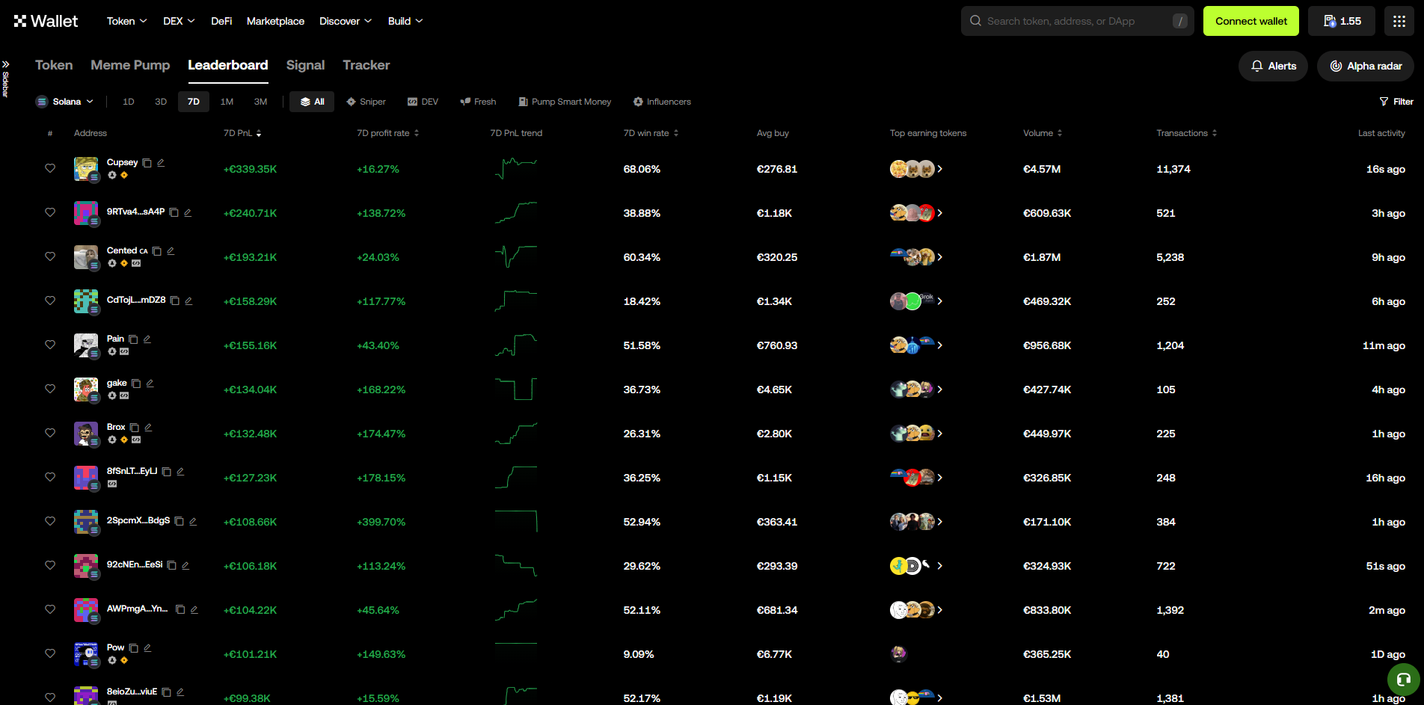Favorite Cupsey's wallet with the heart
The width and height of the screenshot is (1424, 705).
50,169
